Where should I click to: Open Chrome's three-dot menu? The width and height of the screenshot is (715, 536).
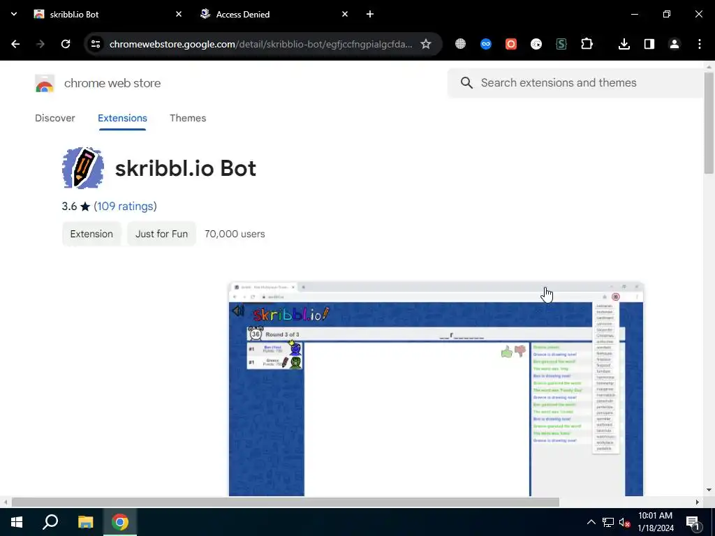tap(700, 44)
